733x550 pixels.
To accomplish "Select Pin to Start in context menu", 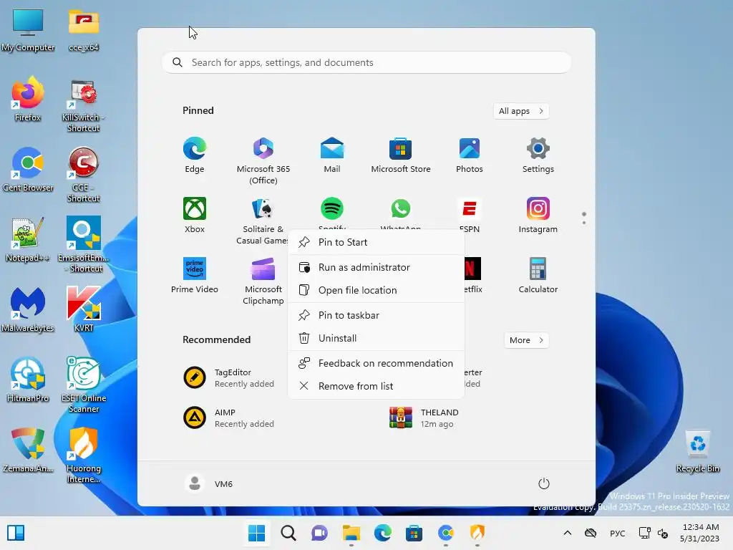I will (376, 242).
